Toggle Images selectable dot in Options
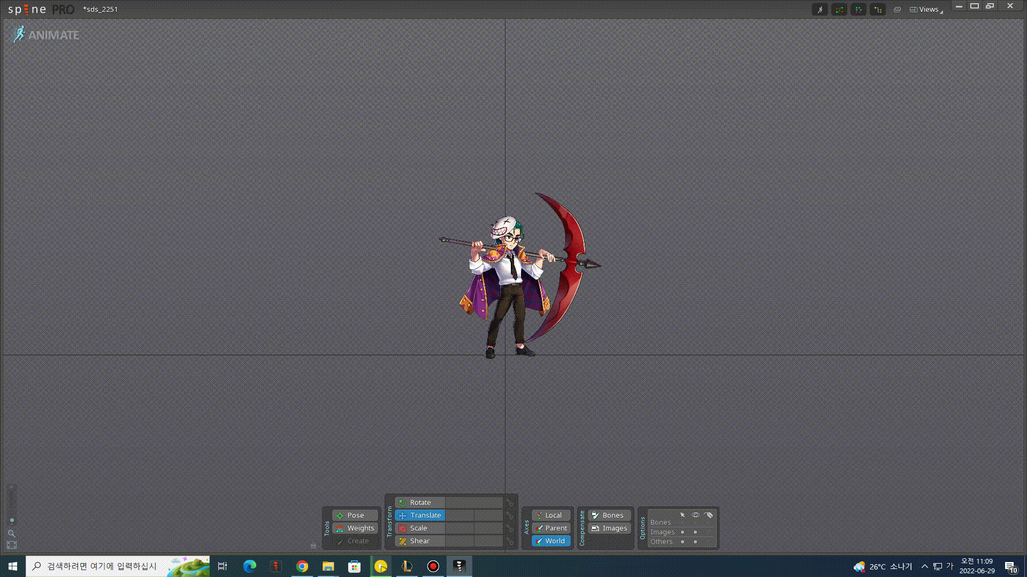The height and width of the screenshot is (577, 1027). coord(683,532)
